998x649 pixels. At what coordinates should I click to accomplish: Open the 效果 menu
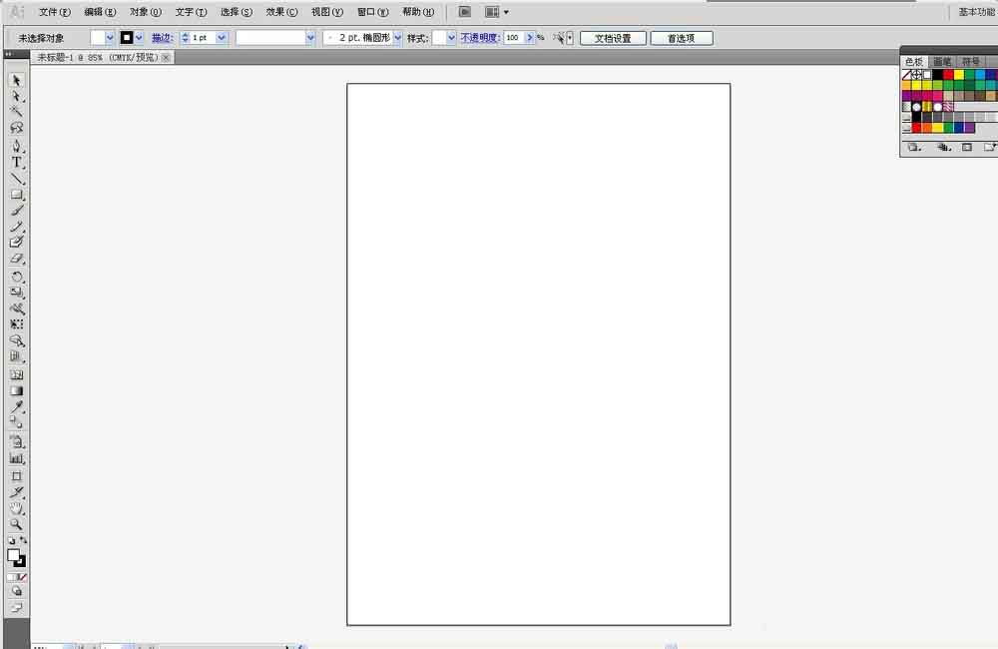(x=281, y=11)
